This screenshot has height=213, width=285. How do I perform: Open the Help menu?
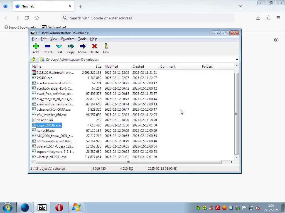(94, 39)
